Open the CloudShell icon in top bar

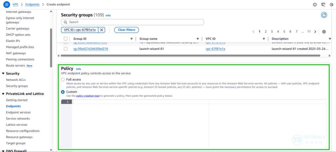pyautogui.click(x=323, y=5)
